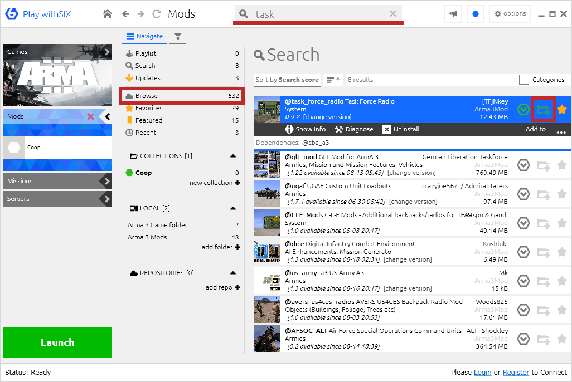Show Info for task_force_radio
The width and height of the screenshot is (572, 382).
tap(306, 129)
